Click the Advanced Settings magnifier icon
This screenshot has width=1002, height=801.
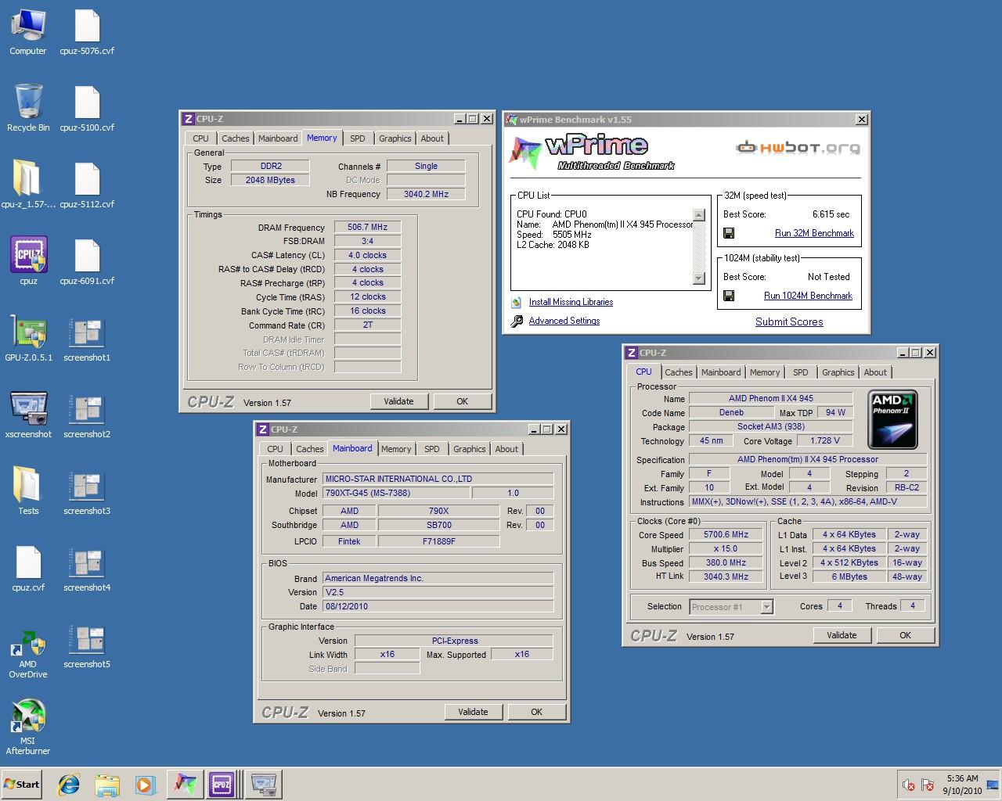click(x=517, y=321)
